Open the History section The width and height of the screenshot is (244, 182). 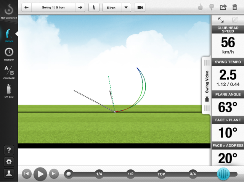(9, 54)
